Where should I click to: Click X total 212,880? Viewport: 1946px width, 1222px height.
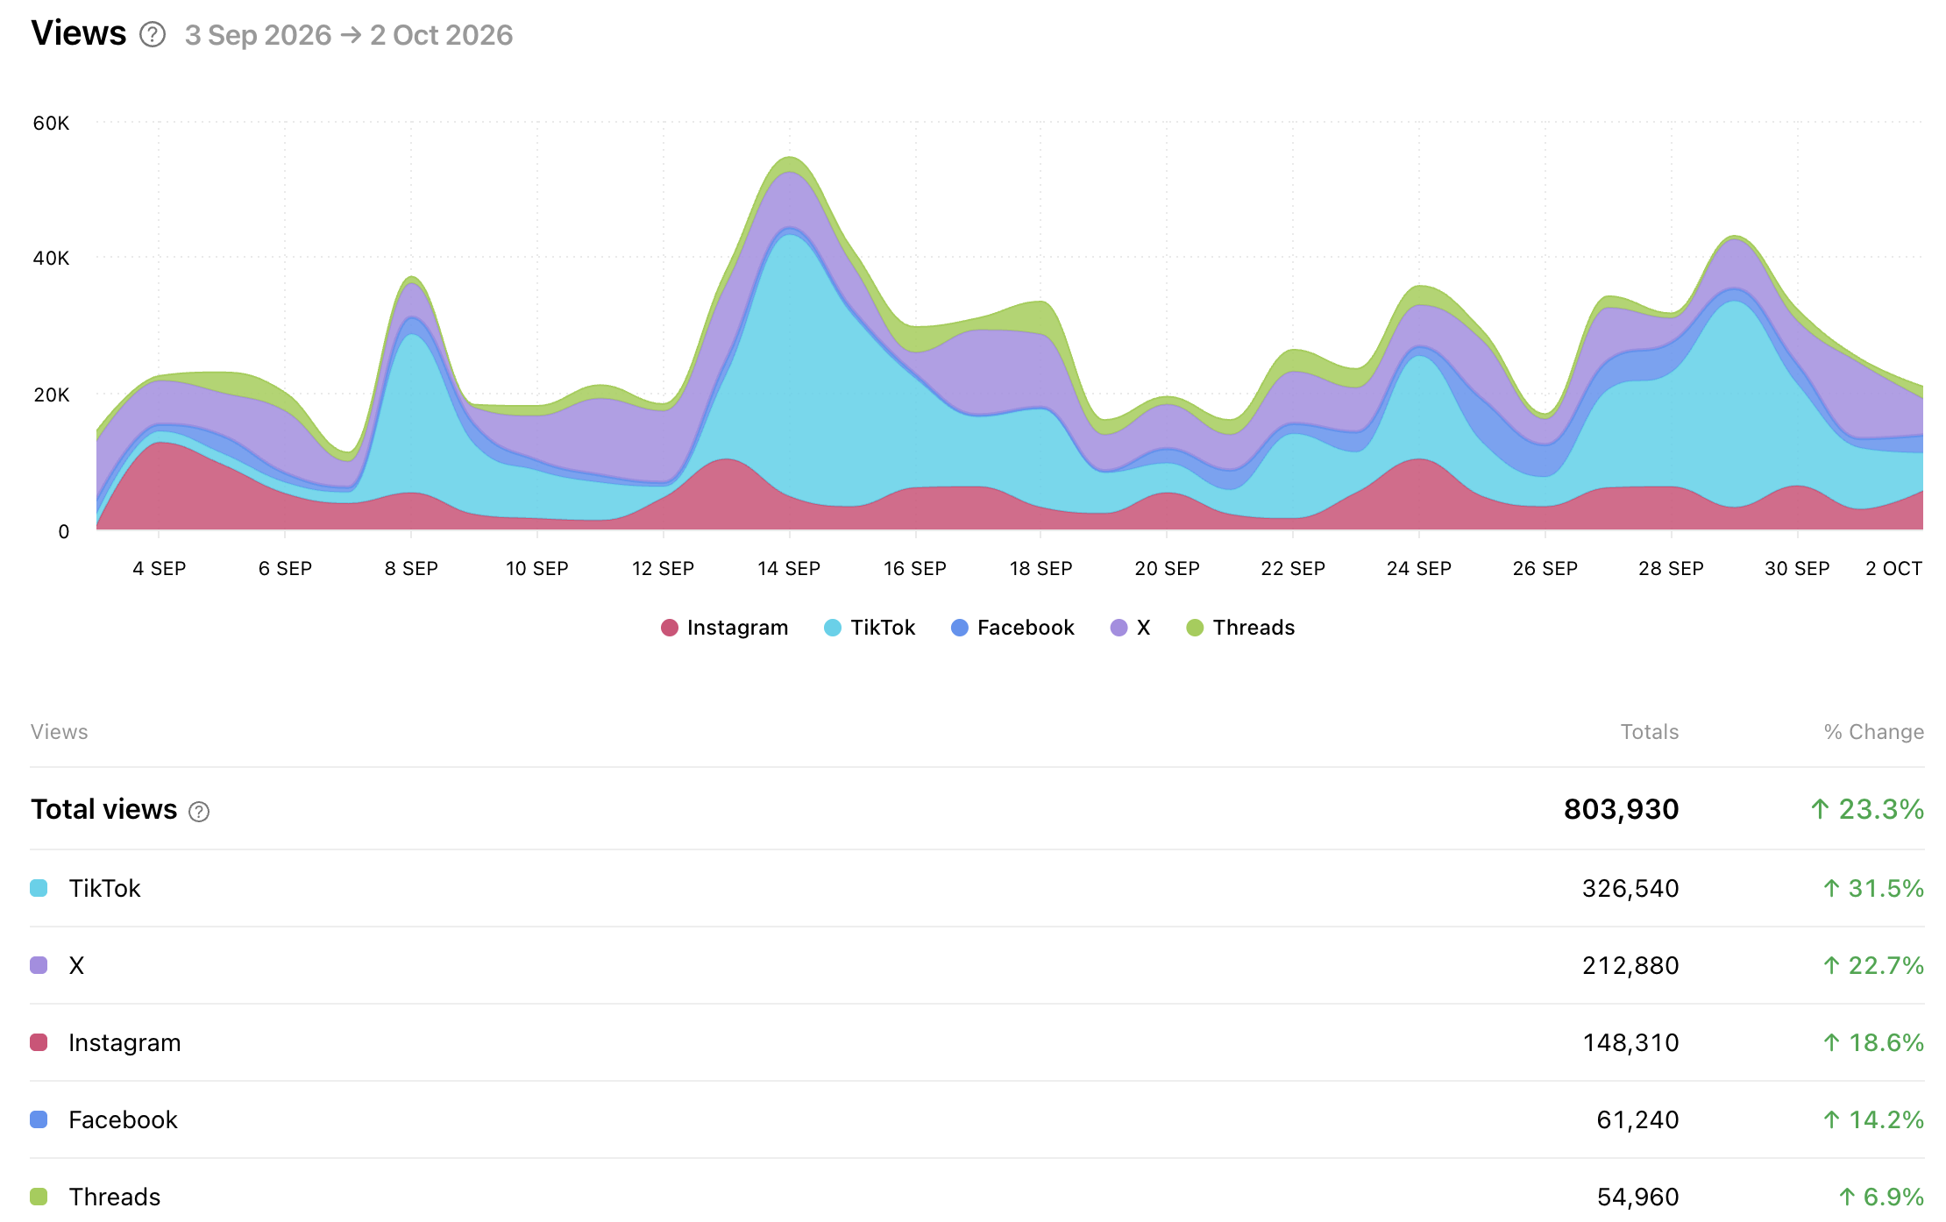pyautogui.click(x=1630, y=965)
